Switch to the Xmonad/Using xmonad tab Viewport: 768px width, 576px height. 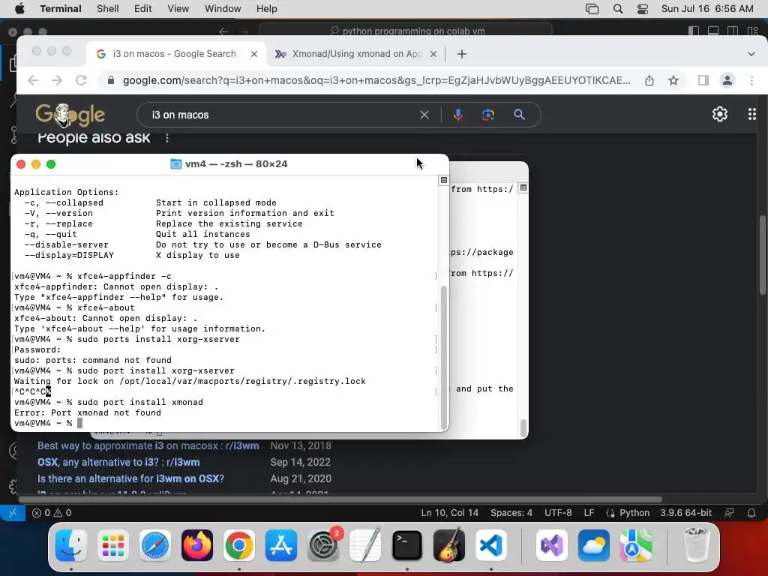click(355, 54)
